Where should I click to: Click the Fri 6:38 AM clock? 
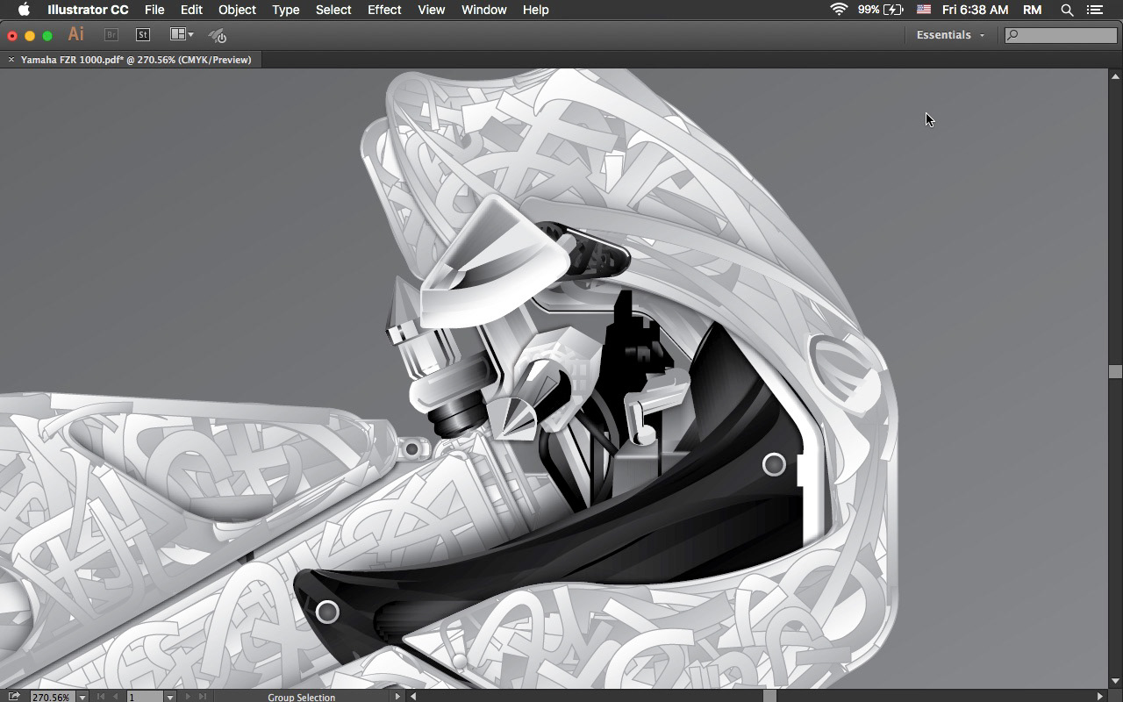(975, 10)
